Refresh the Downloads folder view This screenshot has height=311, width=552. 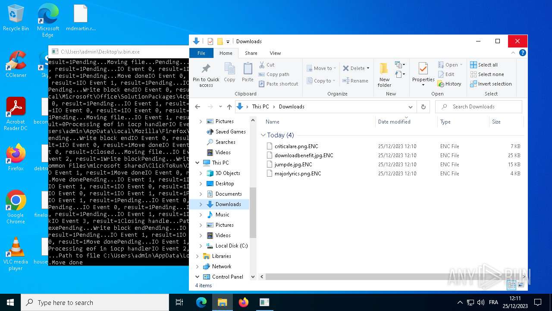point(423,107)
